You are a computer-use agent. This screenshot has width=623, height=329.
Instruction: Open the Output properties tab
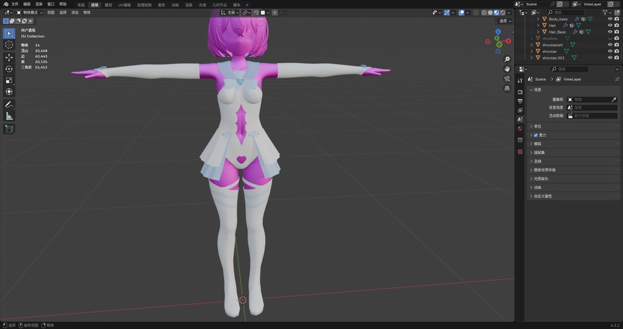(x=520, y=101)
